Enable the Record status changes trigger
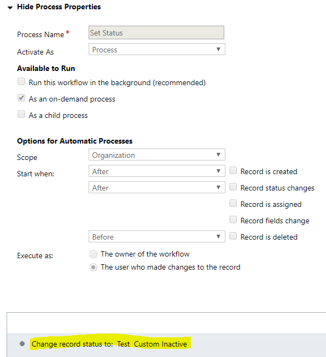 [233, 187]
